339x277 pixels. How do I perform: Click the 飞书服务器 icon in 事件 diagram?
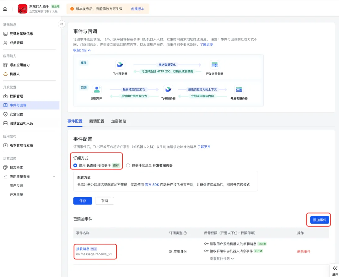(x=120, y=65)
